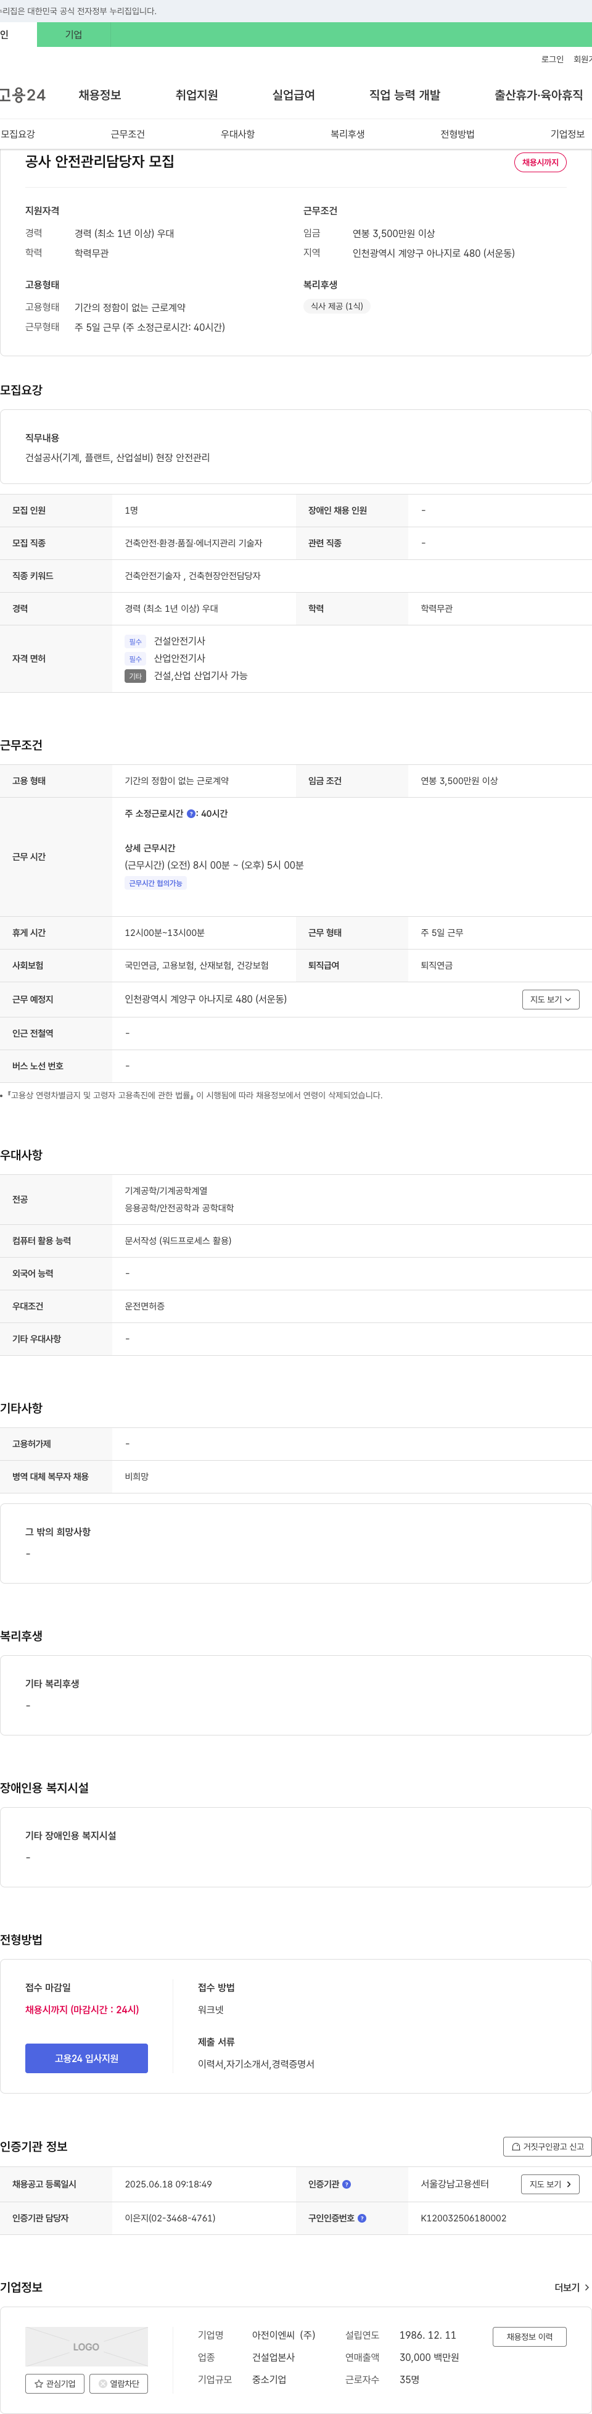Click 건축안전·환경·품질·에너지관리 기술자 cell

194,543
